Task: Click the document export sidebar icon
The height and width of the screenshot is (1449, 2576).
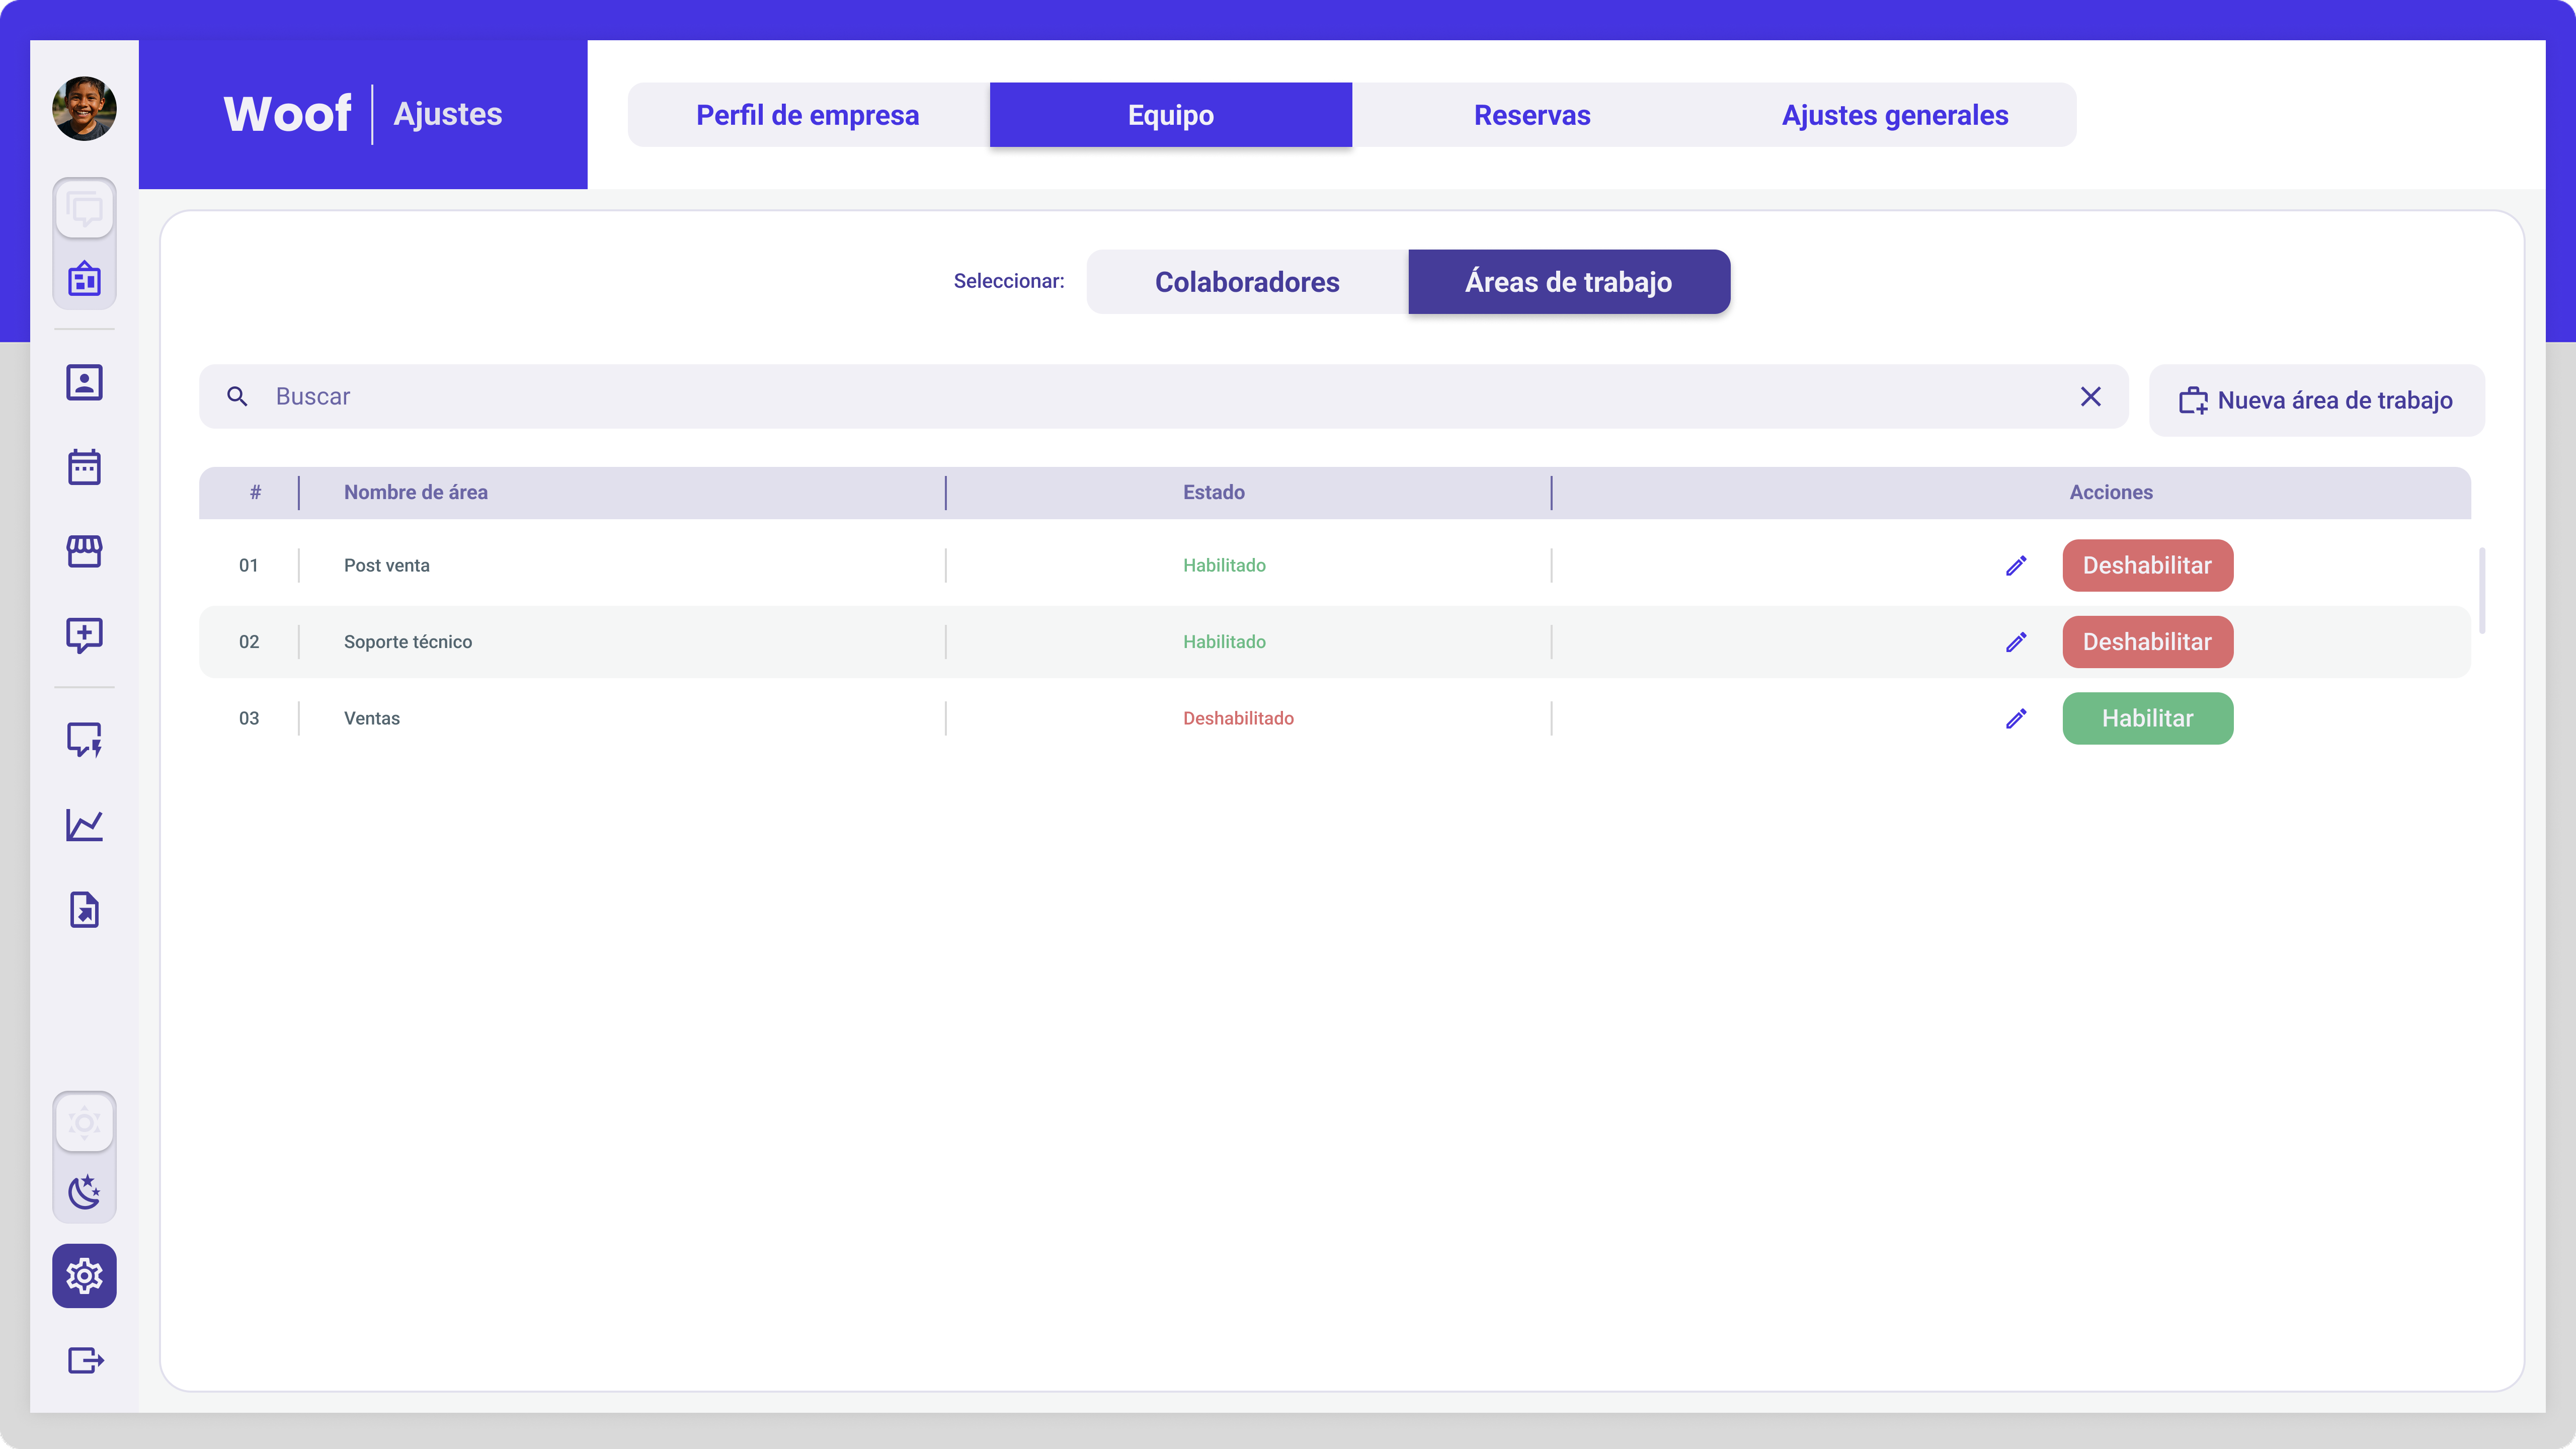Action: tap(84, 910)
